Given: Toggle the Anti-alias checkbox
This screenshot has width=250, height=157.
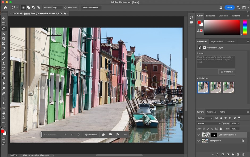Looking at the screenshot, I should (66, 7).
